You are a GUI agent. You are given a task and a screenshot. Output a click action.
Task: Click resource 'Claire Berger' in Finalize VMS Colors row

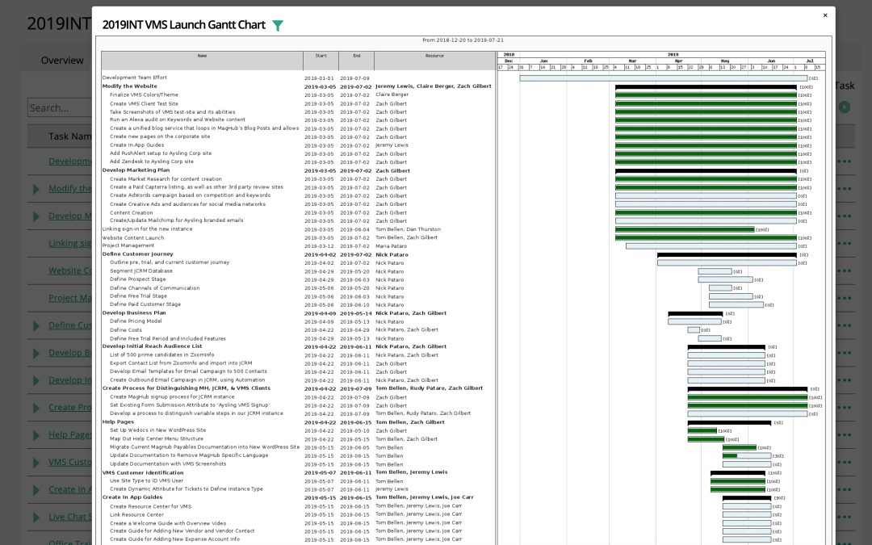click(x=392, y=94)
